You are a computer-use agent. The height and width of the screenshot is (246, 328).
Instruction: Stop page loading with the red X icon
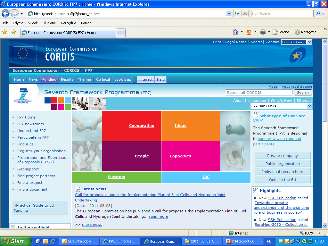(245, 14)
